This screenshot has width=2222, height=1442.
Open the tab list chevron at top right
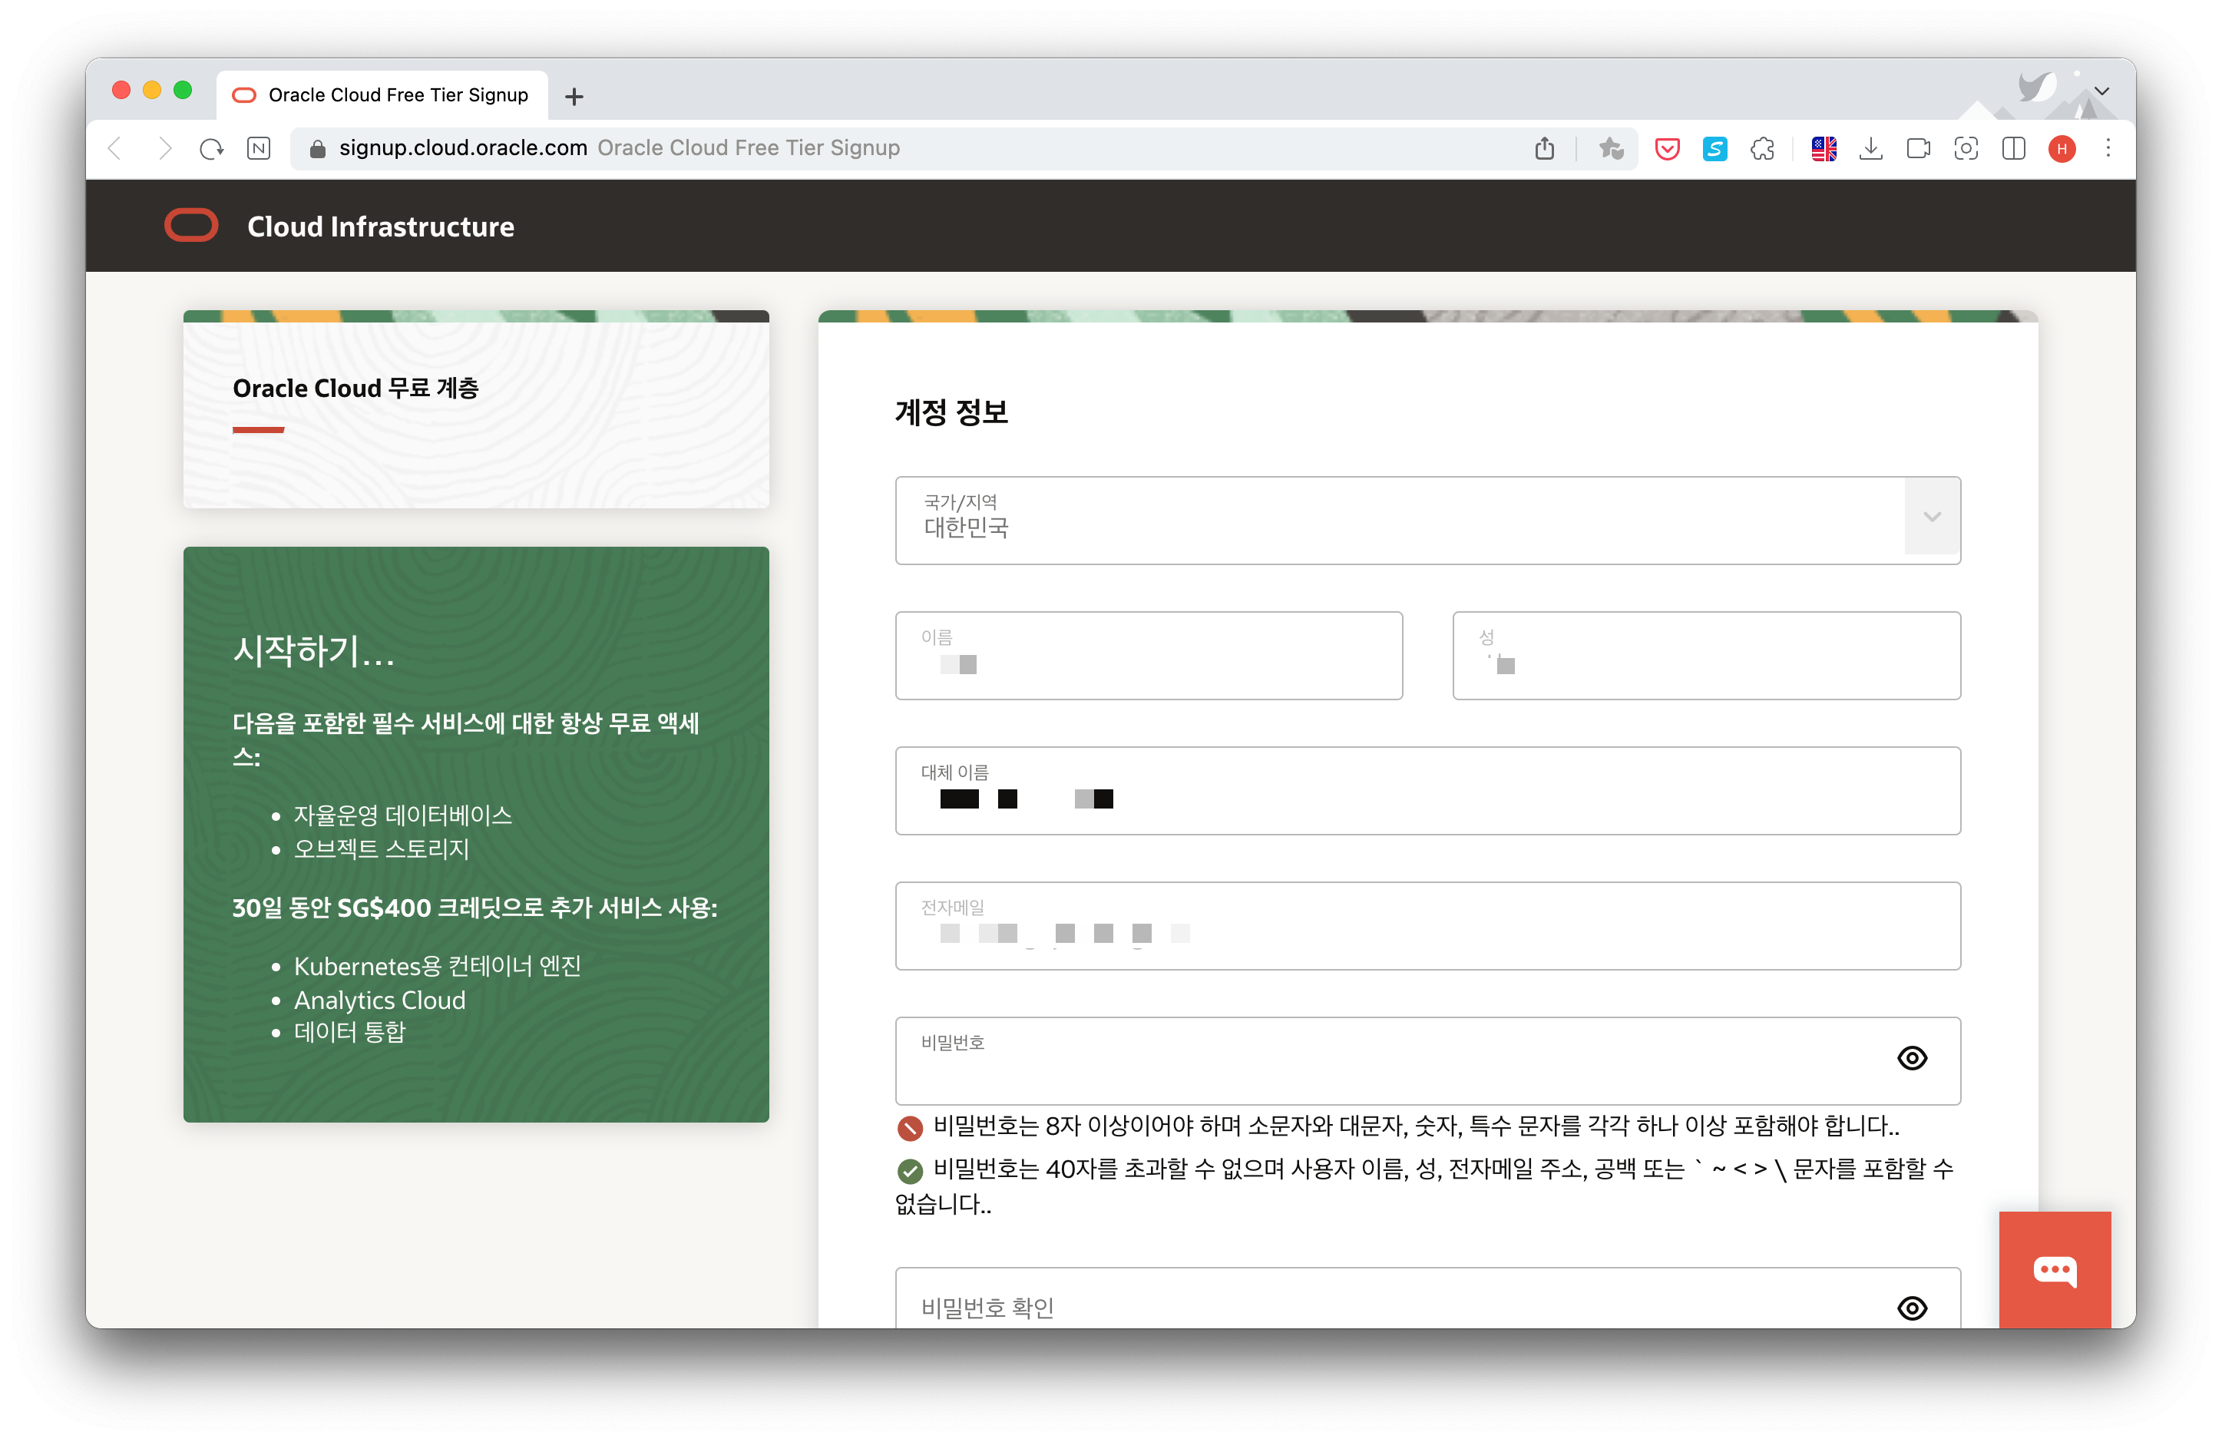(2101, 91)
